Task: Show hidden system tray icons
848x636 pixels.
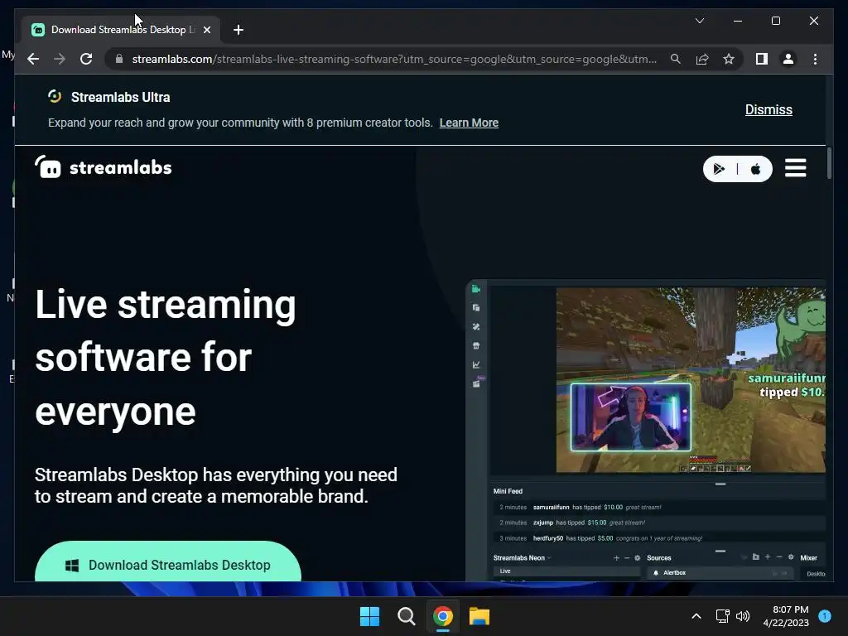Action: (696, 616)
